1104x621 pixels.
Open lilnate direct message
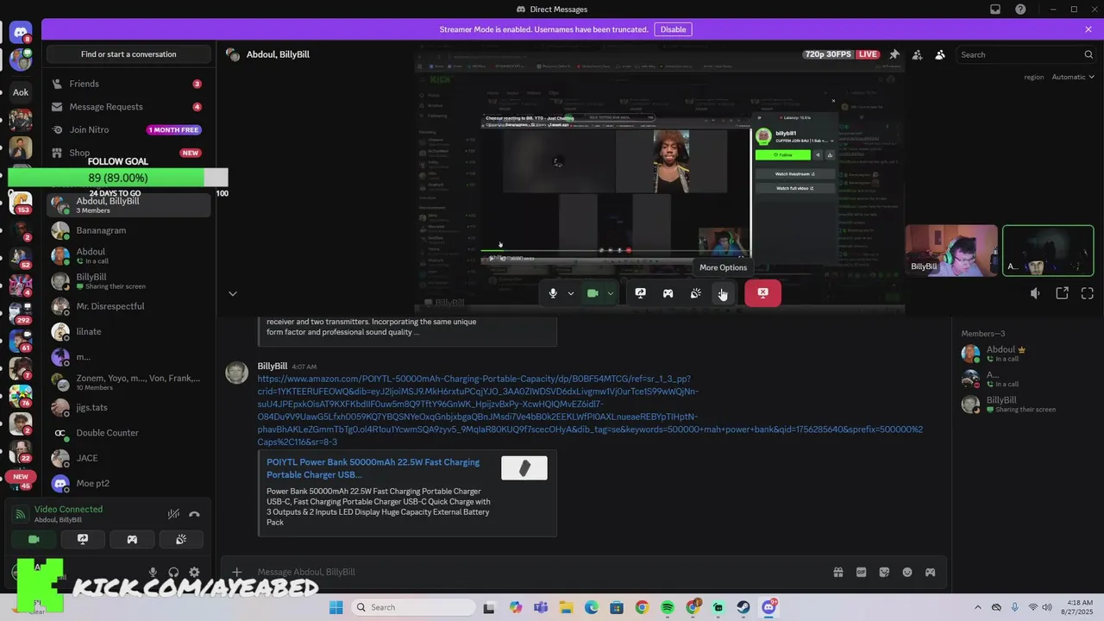click(129, 331)
